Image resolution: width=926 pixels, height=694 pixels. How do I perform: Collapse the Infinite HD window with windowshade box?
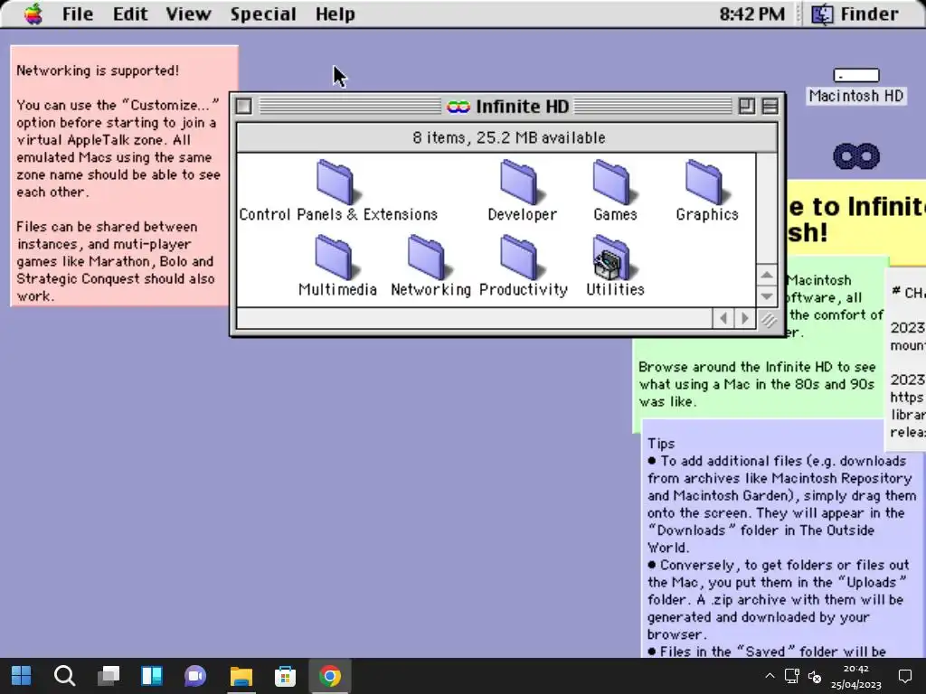point(770,107)
